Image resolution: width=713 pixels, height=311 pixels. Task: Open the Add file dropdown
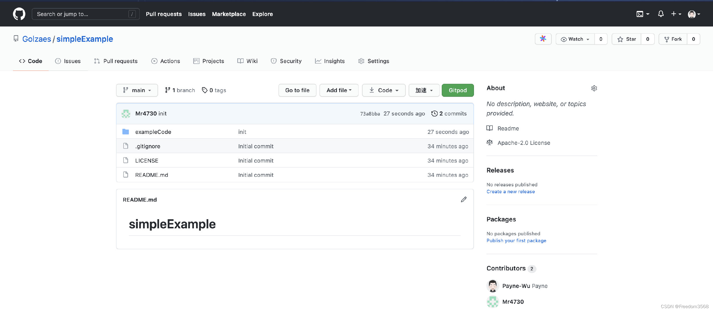tap(339, 90)
